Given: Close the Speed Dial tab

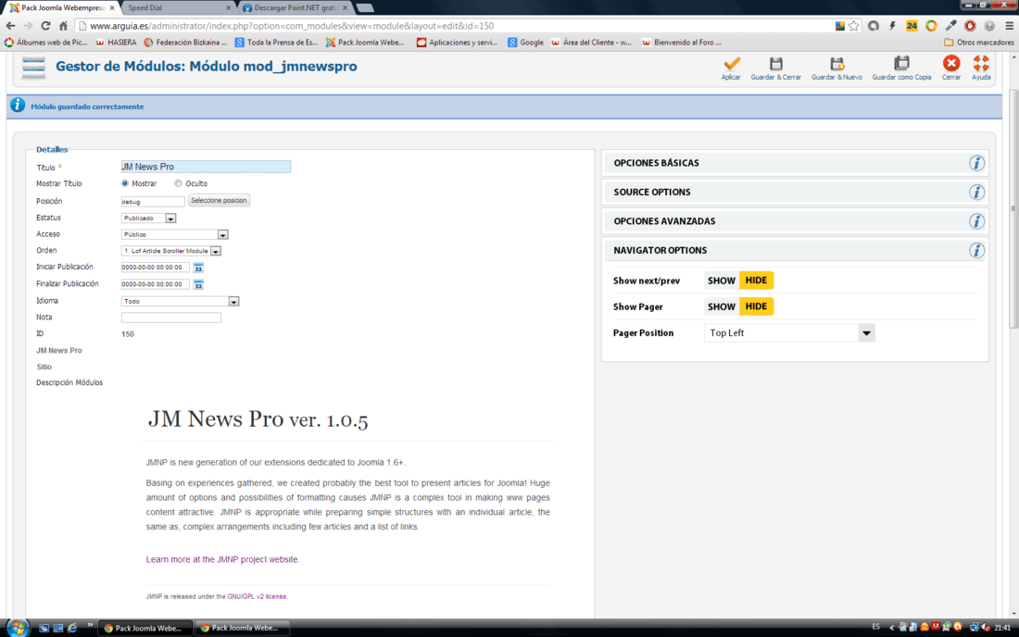Looking at the screenshot, I should click(228, 7).
